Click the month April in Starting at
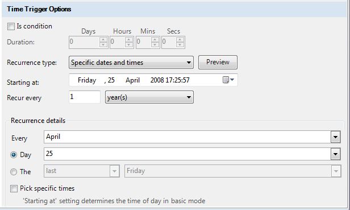This screenshot has width=350, height=210. pyautogui.click(x=132, y=80)
